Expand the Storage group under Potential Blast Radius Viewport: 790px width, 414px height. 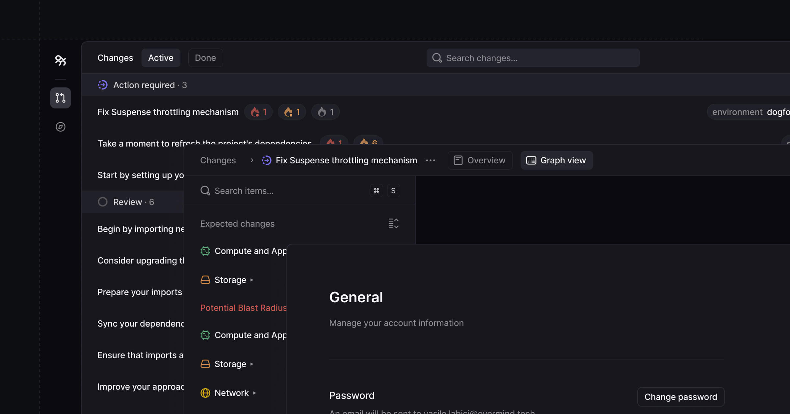tap(252, 364)
